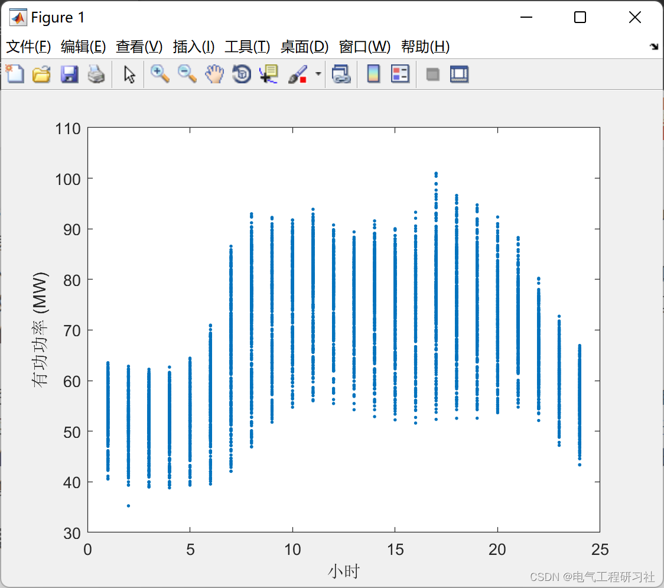The image size is (664, 588).
Task: Minimize the Figure 1 window
Action: click(x=526, y=17)
